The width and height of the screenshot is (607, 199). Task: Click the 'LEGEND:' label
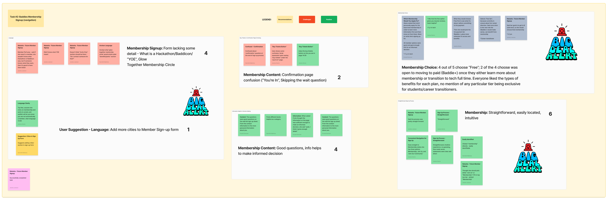(x=267, y=20)
